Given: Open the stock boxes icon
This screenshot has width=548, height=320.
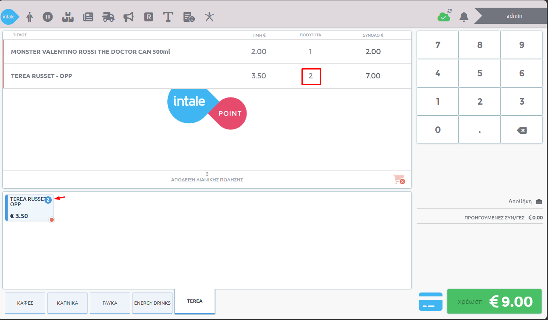Looking at the screenshot, I should tap(67, 17).
